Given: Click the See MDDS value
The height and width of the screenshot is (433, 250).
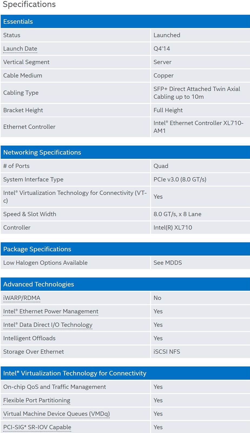Looking at the screenshot, I should (x=168, y=263).
